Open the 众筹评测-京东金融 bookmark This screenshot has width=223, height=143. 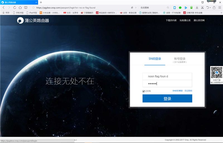pyautogui.click(x=193, y=13)
